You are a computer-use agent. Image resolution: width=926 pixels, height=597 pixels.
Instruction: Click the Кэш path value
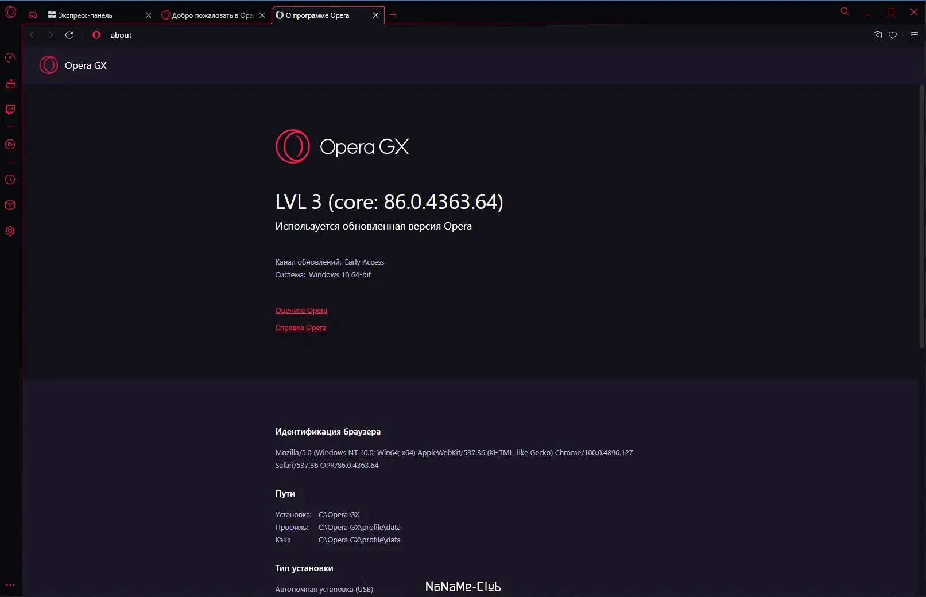359,540
